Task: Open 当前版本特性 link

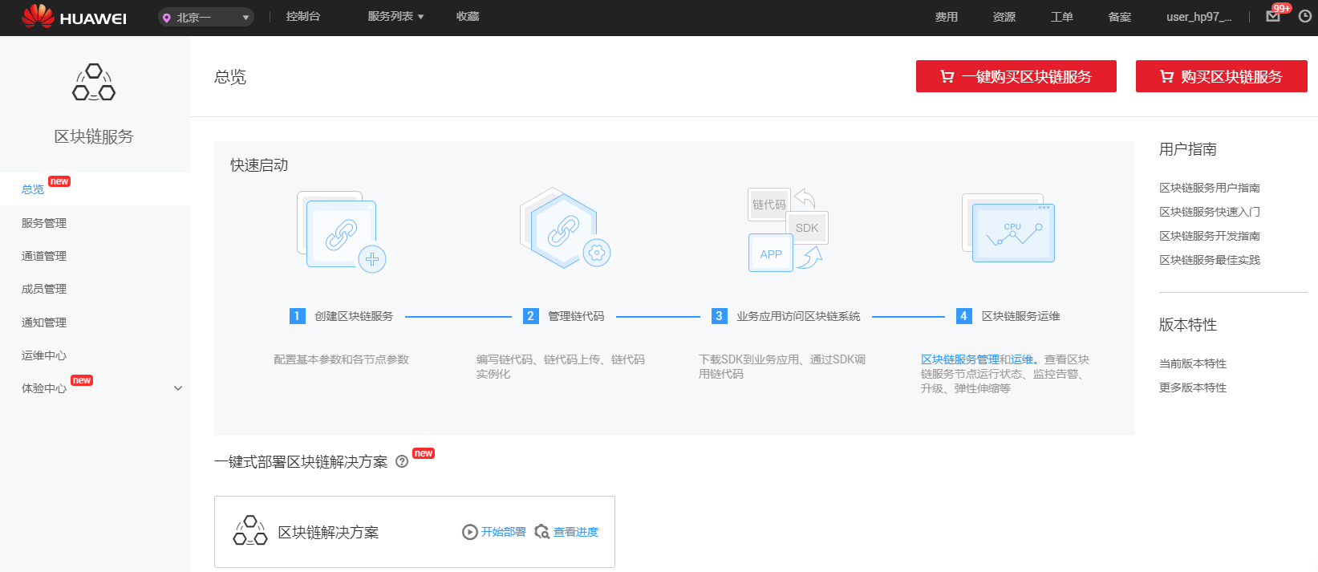Action: (1193, 363)
